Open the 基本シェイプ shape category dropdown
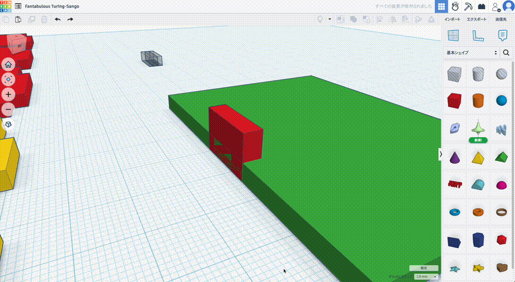This screenshot has height=282, width=515. point(472,52)
